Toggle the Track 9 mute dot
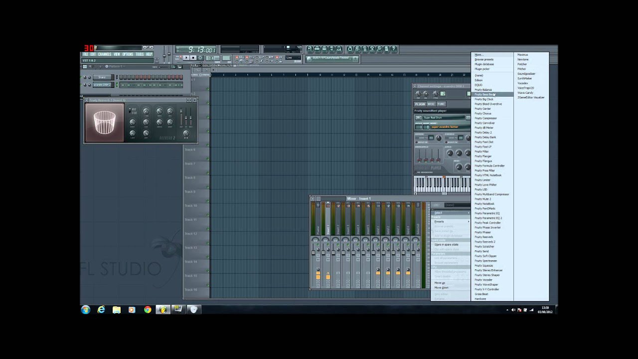Screen dimensions: 638x359 tap(208, 201)
